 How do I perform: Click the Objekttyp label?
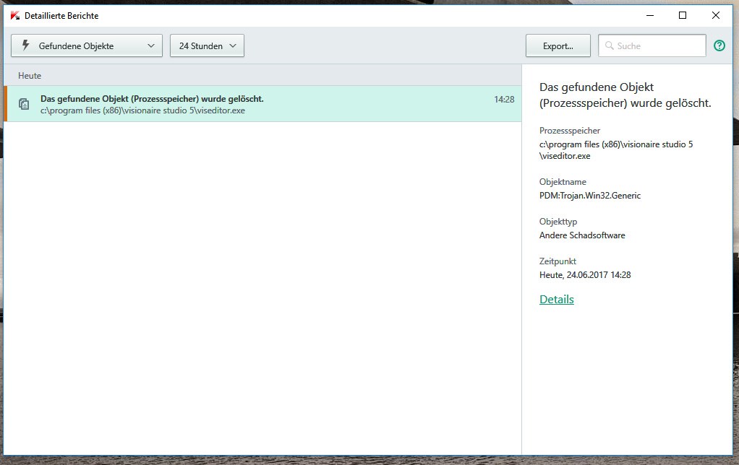[x=558, y=221]
